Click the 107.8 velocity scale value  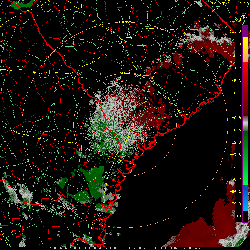point(235,31)
